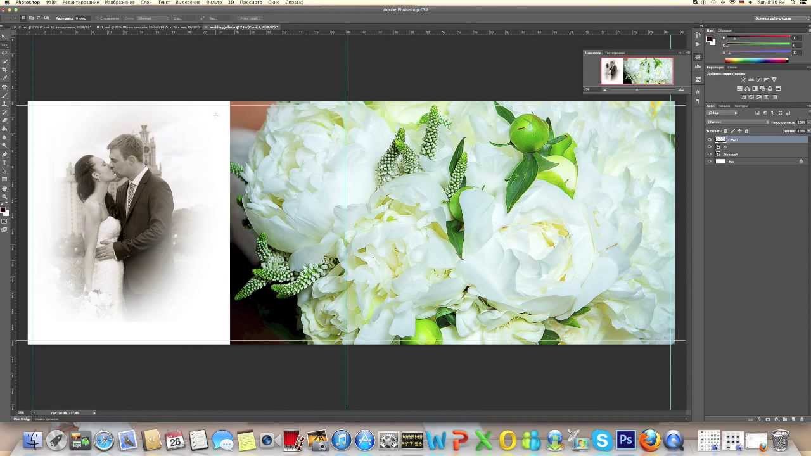
Task: Toggle lock all icon in Layers panel
Action: coord(746,131)
